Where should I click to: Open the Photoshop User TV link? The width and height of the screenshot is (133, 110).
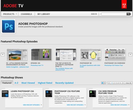(37, 65)
